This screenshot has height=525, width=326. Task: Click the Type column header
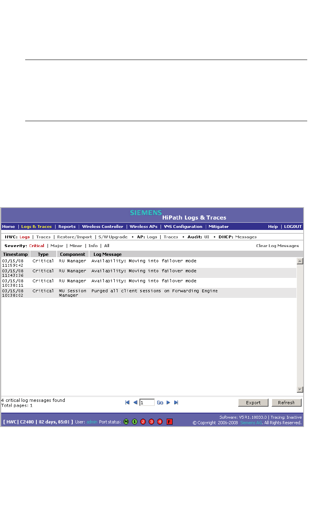coord(43,254)
